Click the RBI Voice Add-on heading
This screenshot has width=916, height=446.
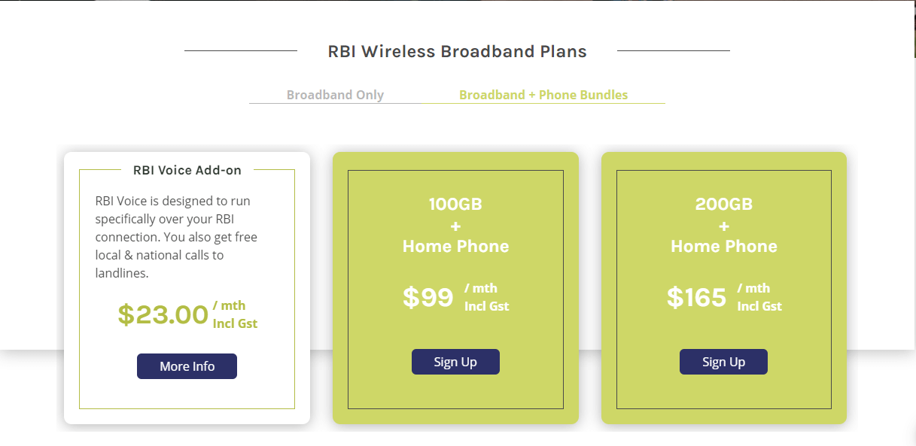187,170
